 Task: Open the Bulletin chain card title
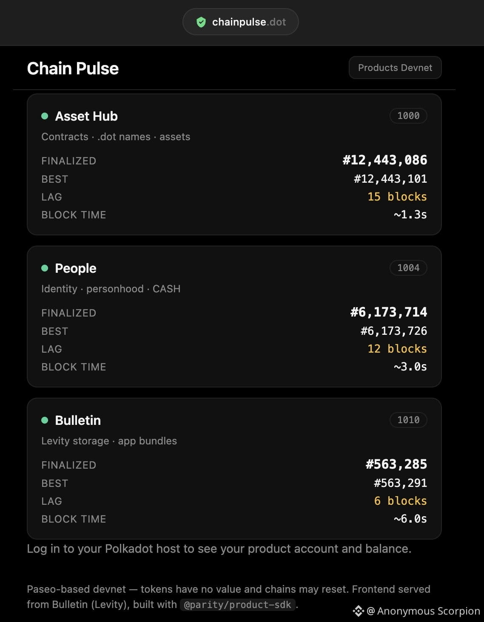(x=78, y=420)
